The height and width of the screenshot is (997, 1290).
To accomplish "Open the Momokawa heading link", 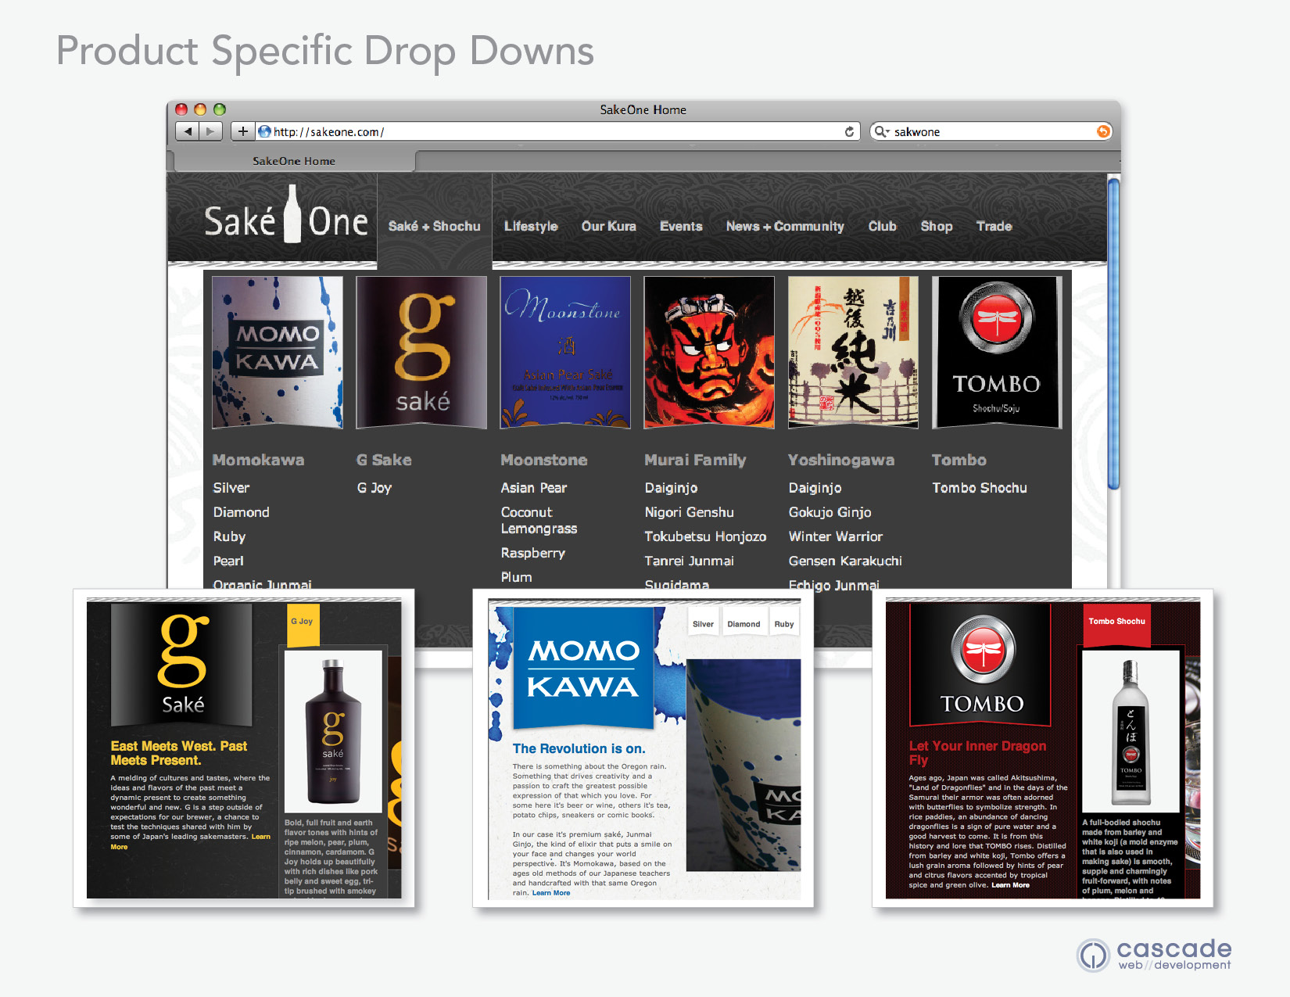I will [x=259, y=460].
